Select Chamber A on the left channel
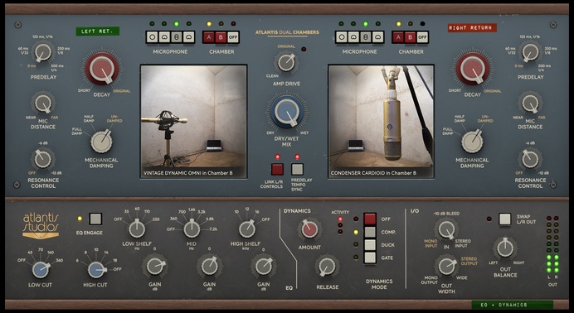The height and width of the screenshot is (313, 574). (x=209, y=37)
